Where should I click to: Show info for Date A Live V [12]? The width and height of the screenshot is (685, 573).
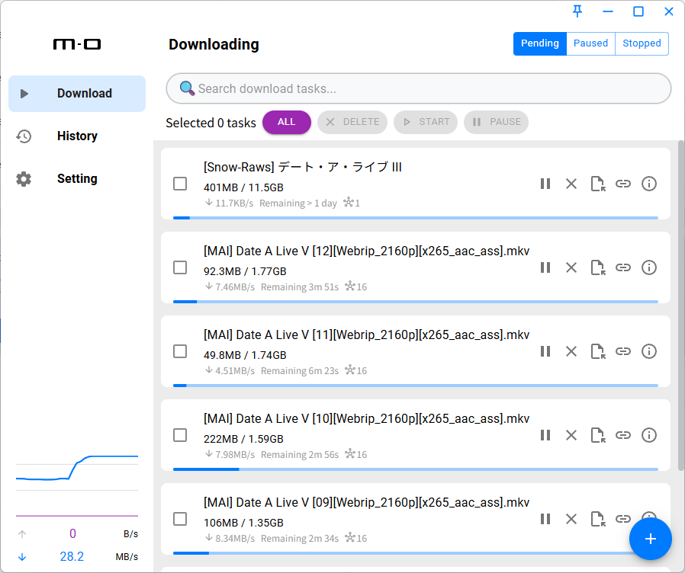tap(649, 267)
